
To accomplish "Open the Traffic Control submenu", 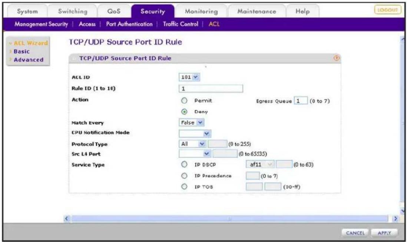I will (x=181, y=24).
